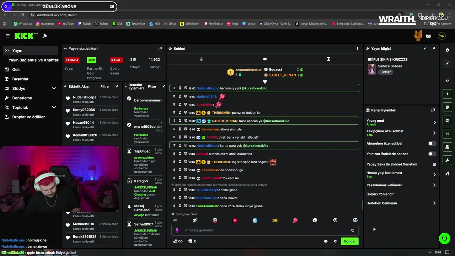This screenshot has width=455, height=256.
Task: Click İzleyici Yönlendir option
Action: pyautogui.click(x=380, y=194)
